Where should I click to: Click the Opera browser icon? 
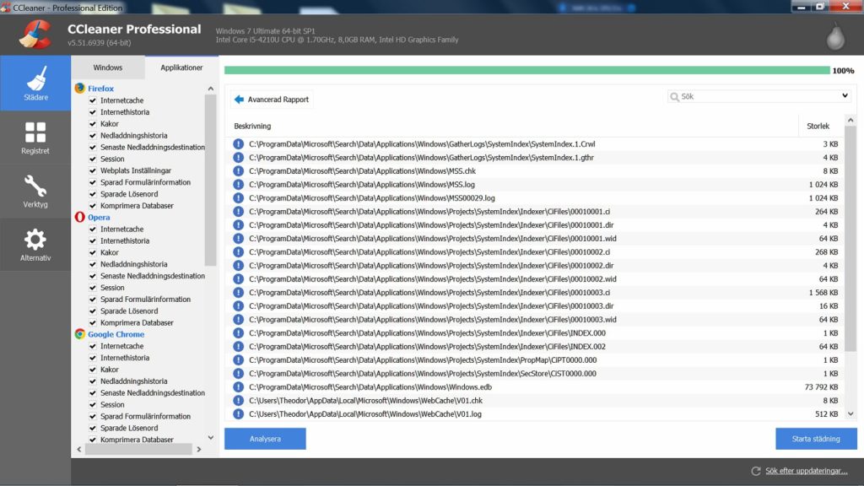[80, 217]
